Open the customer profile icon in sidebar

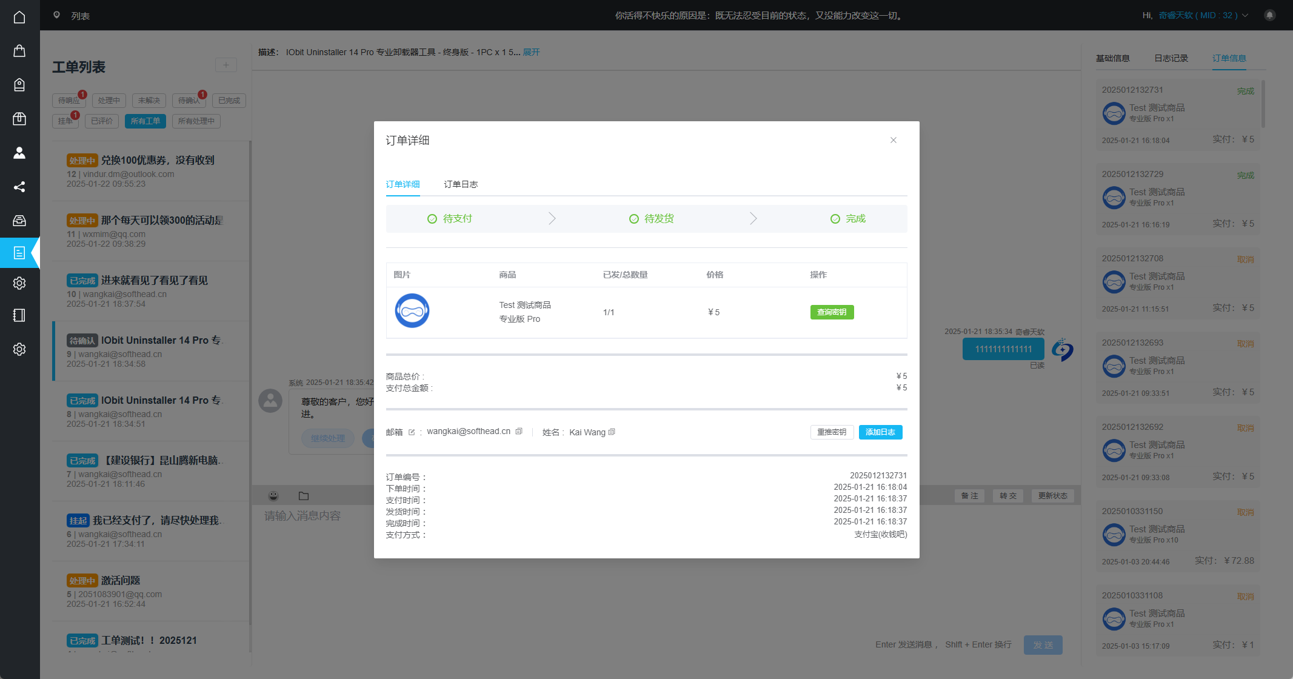(x=19, y=153)
